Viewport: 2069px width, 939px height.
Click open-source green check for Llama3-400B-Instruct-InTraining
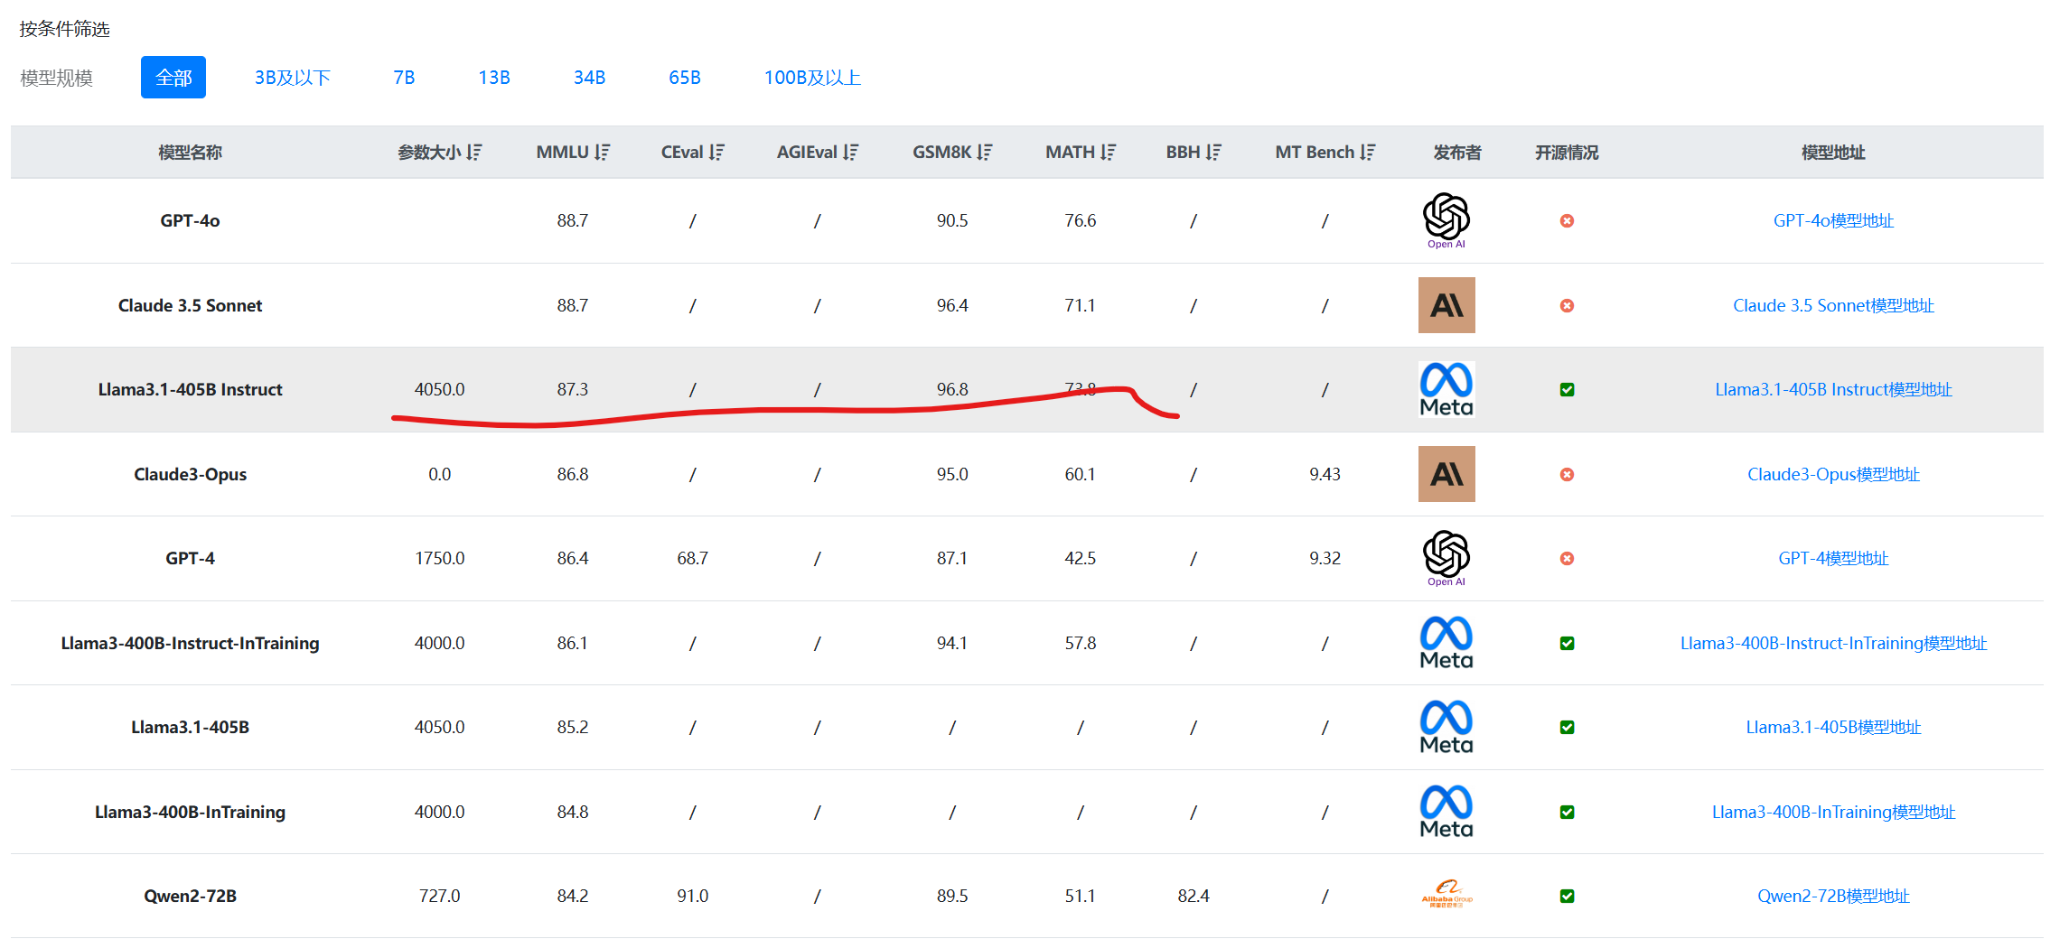point(1567,643)
